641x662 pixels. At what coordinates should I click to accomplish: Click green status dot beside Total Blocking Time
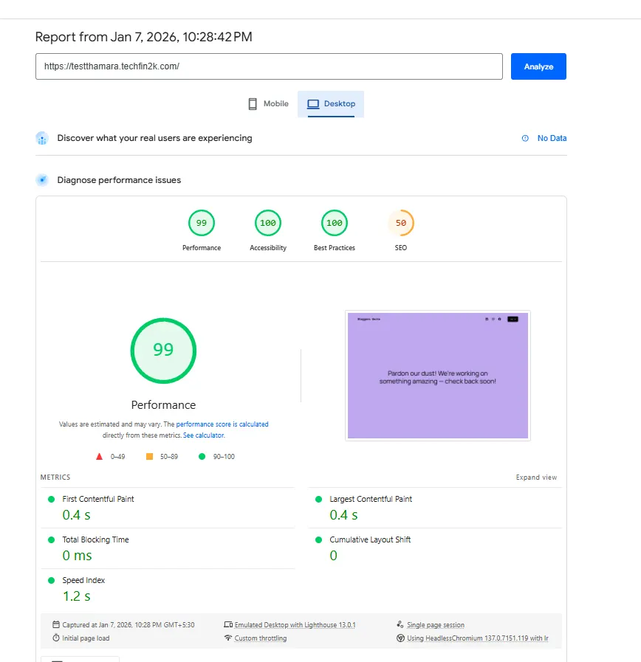52,540
